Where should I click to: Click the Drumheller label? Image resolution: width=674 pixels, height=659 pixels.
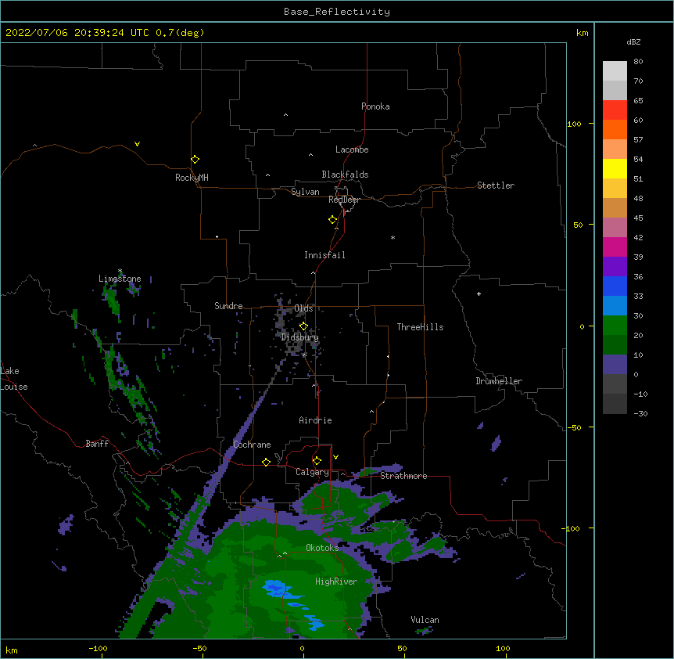[x=499, y=381]
